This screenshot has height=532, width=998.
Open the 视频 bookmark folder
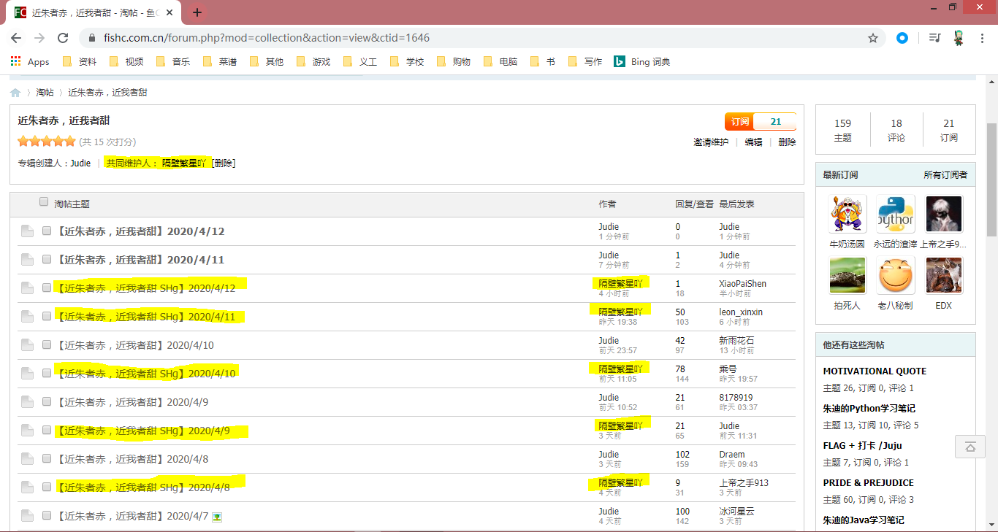pyautogui.click(x=126, y=62)
